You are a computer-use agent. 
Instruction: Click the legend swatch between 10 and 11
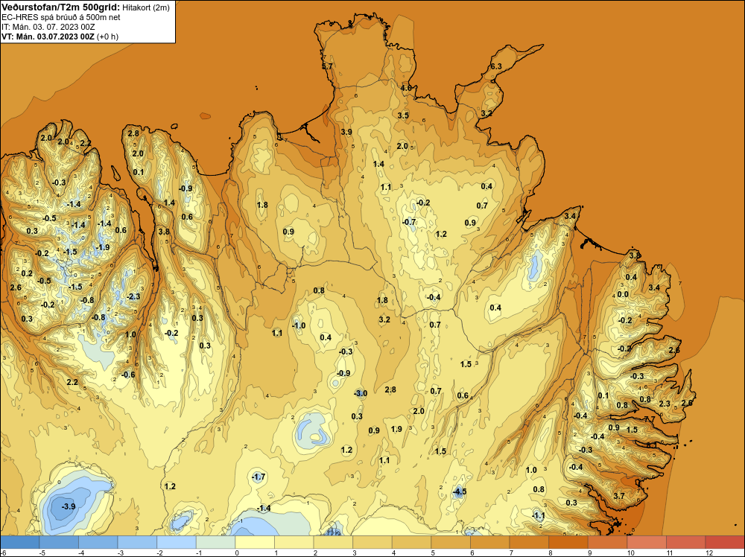coord(647,542)
